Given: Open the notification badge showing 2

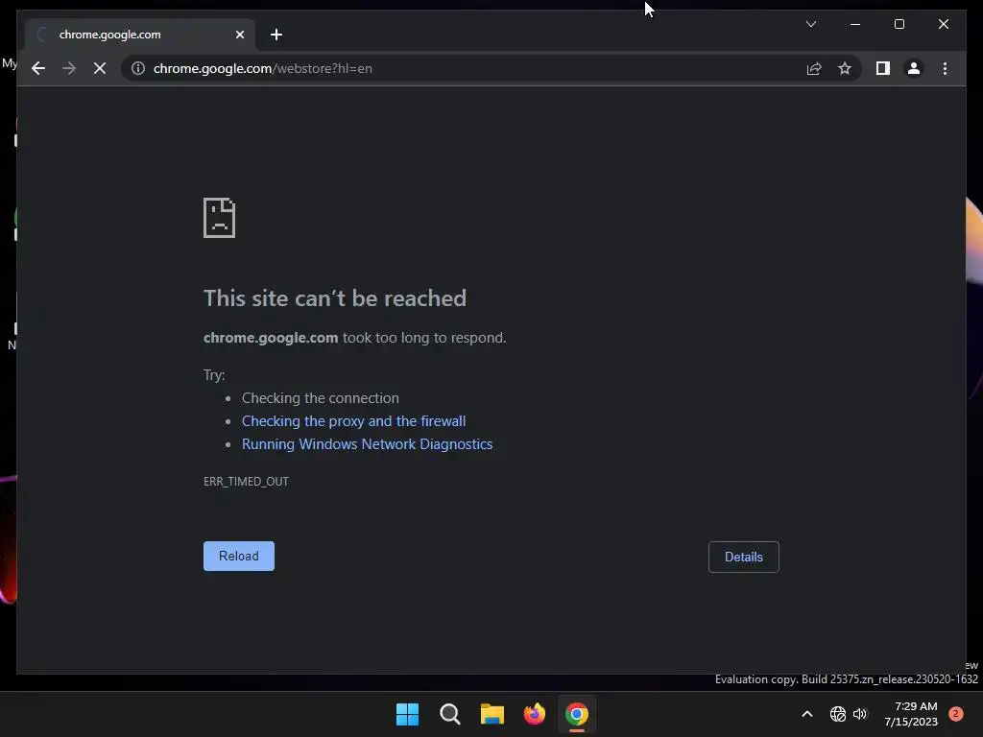Looking at the screenshot, I should (956, 714).
